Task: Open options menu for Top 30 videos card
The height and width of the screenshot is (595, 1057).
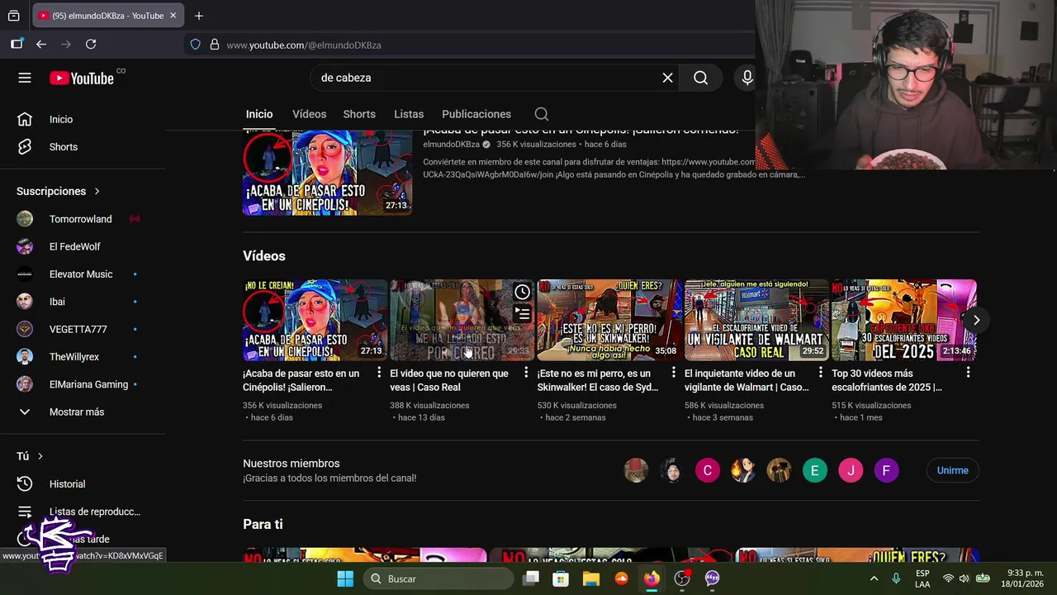Action: [968, 374]
